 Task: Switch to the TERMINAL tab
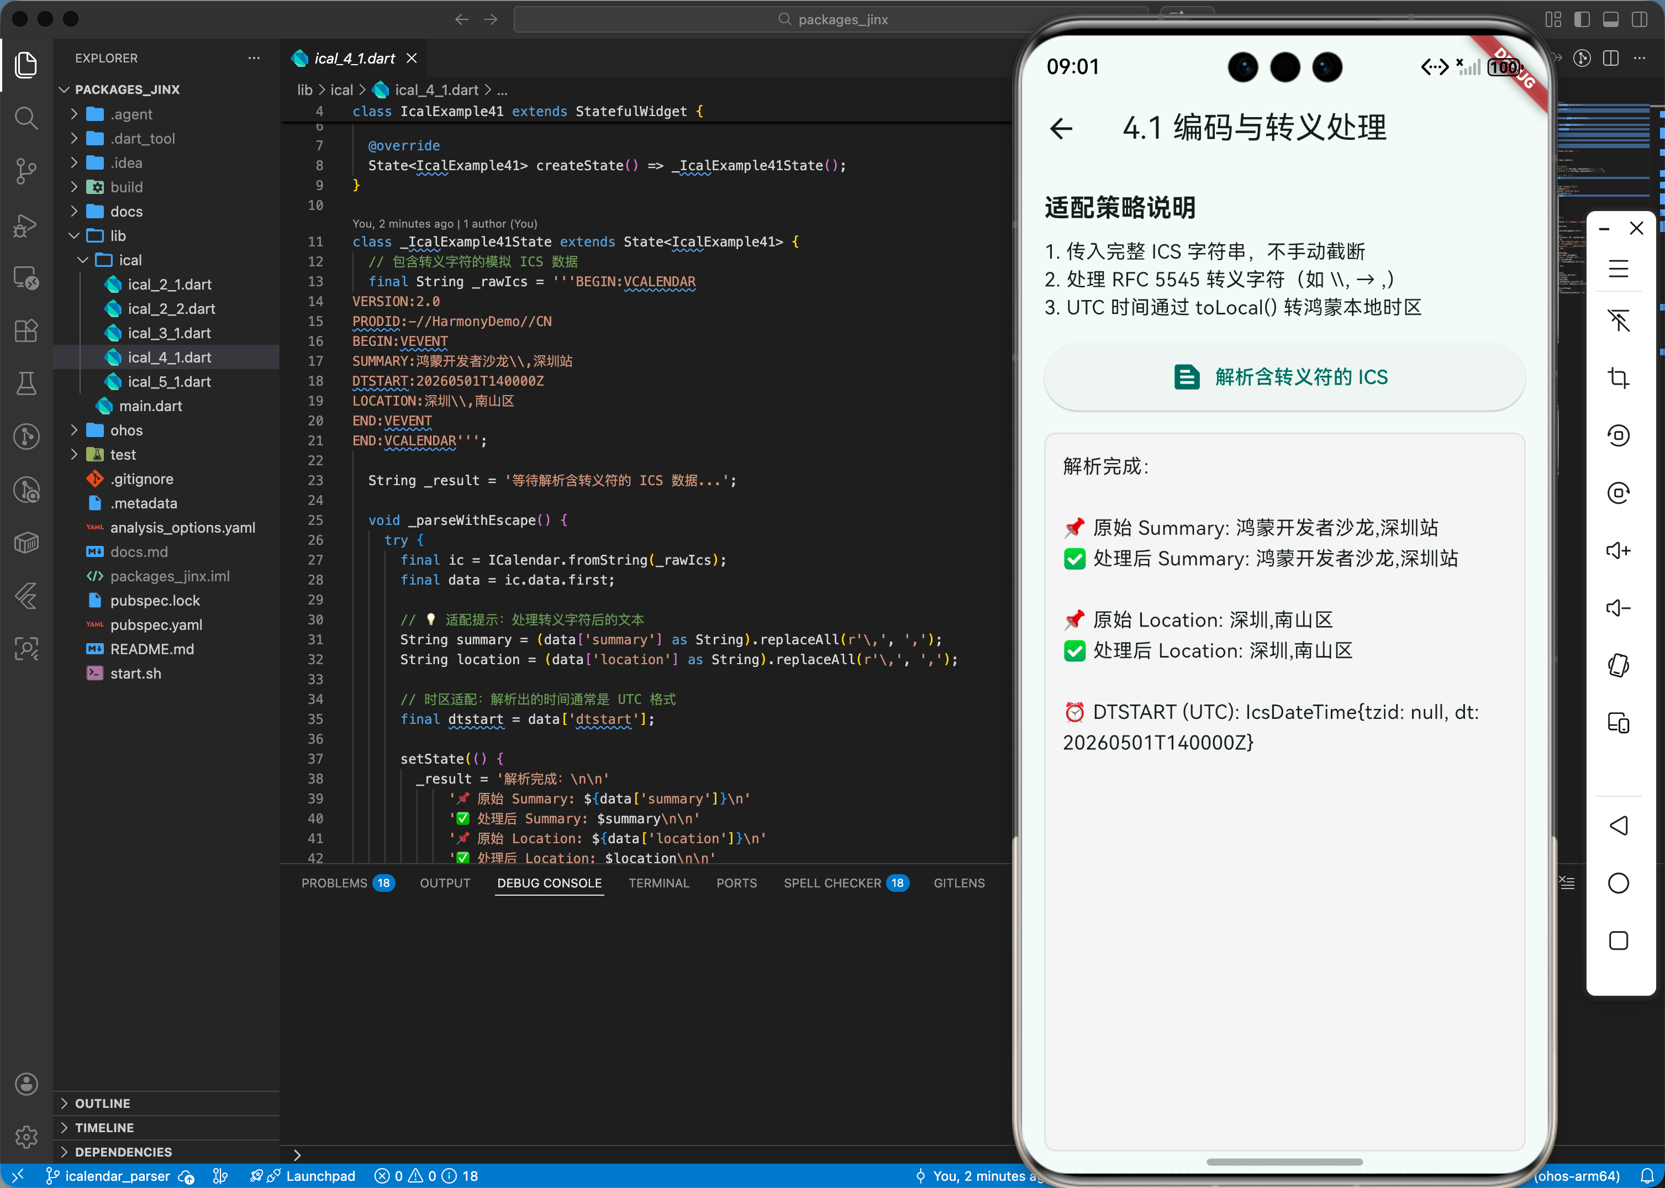pos(658,883)
